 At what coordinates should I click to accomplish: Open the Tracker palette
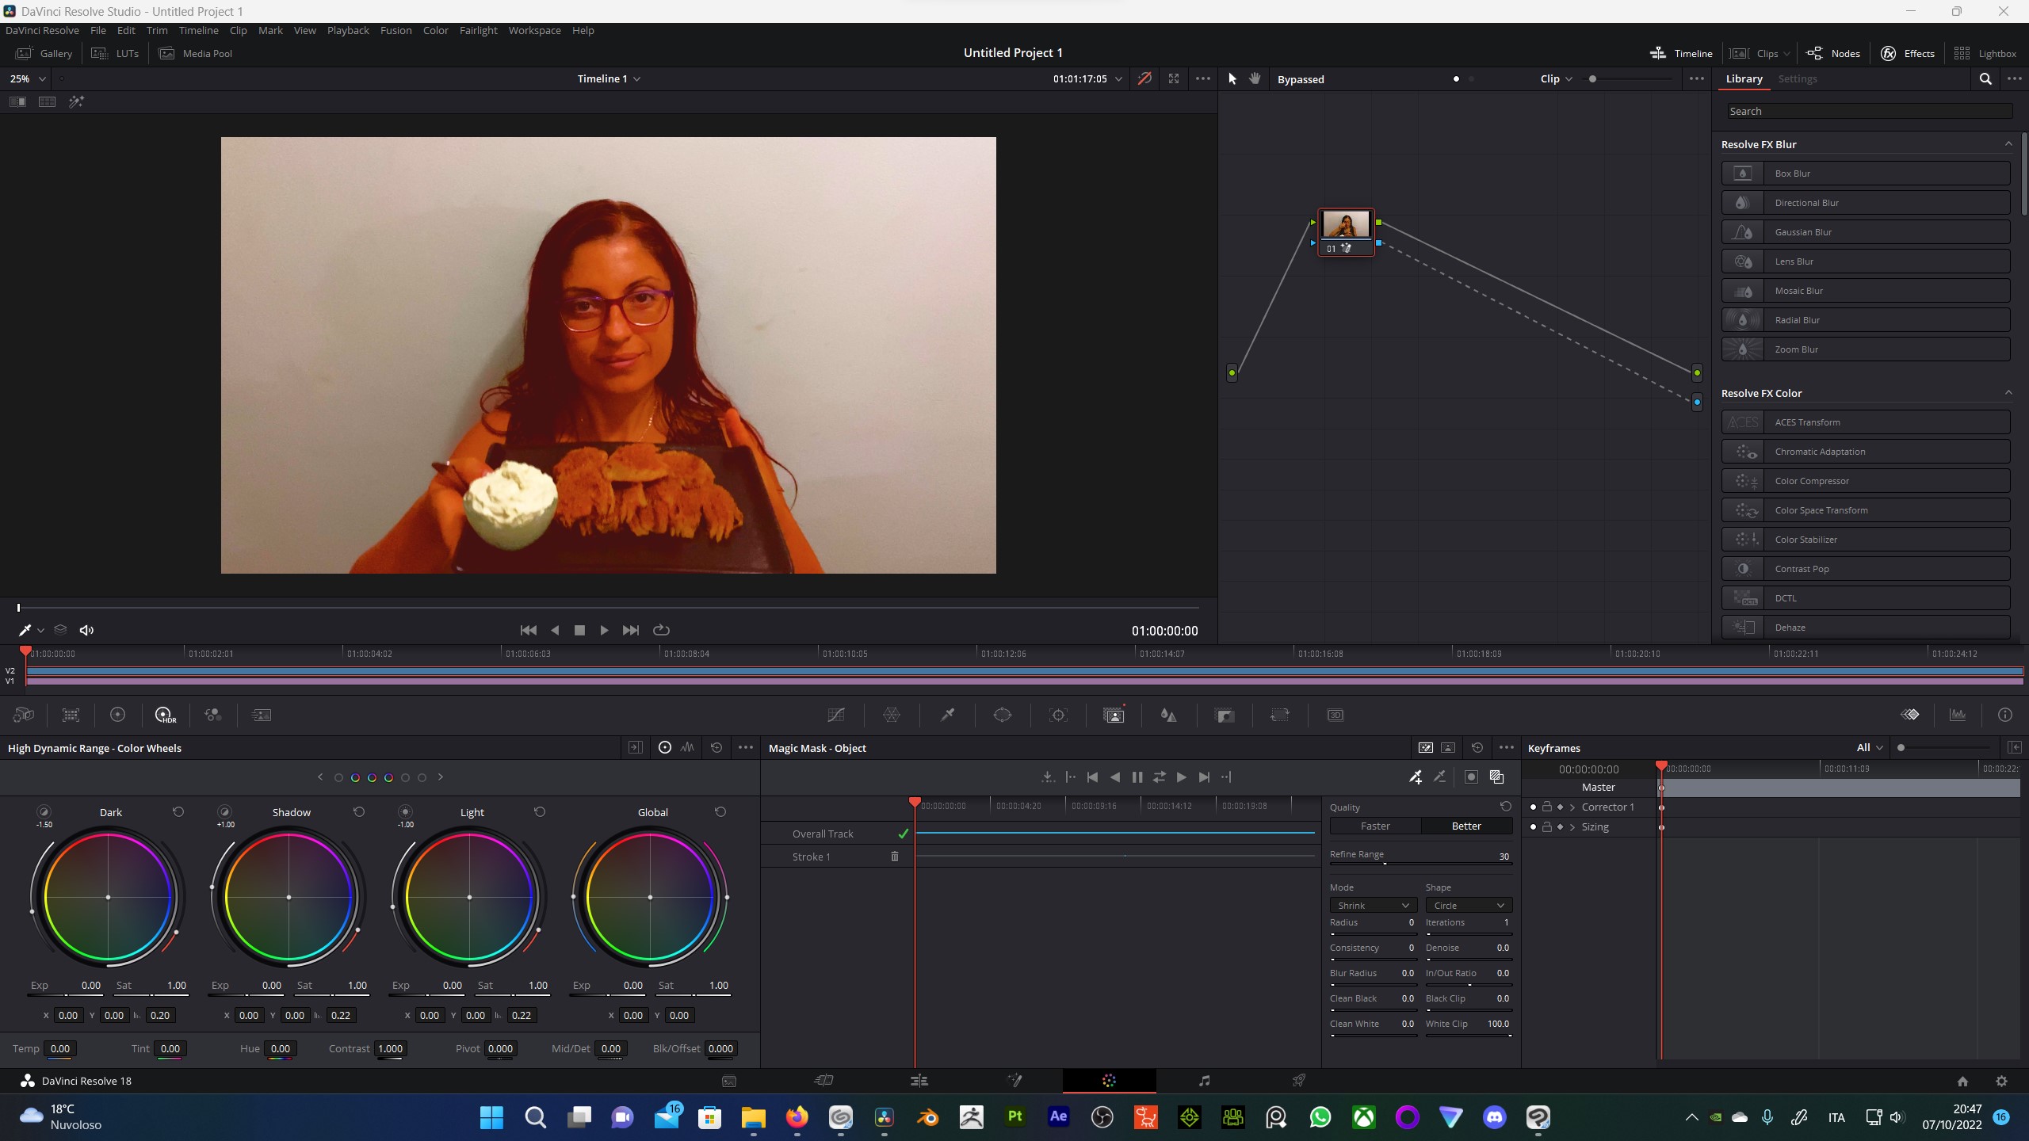[1058, 715]
